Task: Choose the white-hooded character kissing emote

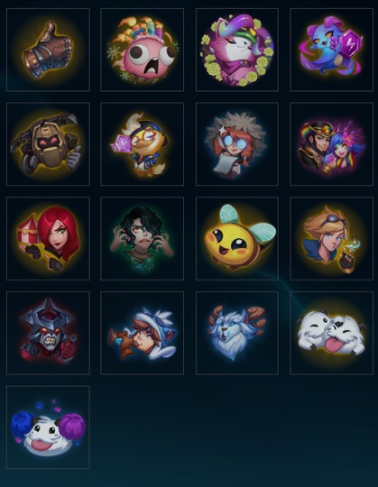Action: tap(143, 333)
